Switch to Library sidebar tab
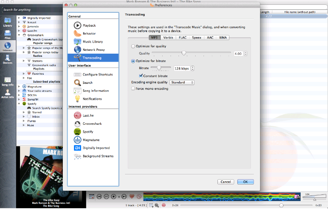 [x=8, y=22]
